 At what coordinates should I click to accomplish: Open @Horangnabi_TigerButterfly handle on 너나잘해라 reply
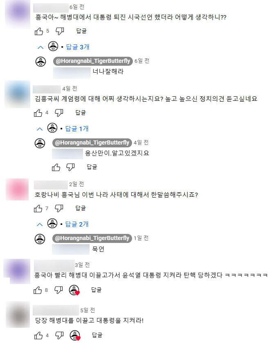[x=93, y=61]
